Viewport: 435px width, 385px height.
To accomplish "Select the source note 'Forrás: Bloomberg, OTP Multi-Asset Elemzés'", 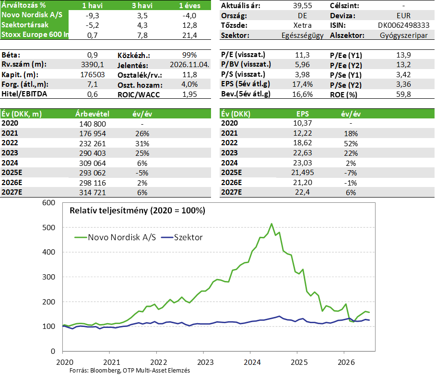I will point(129,371).
